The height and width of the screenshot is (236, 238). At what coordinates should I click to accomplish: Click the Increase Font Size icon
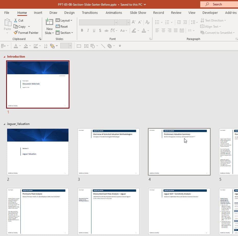click(x=133, y=22)
